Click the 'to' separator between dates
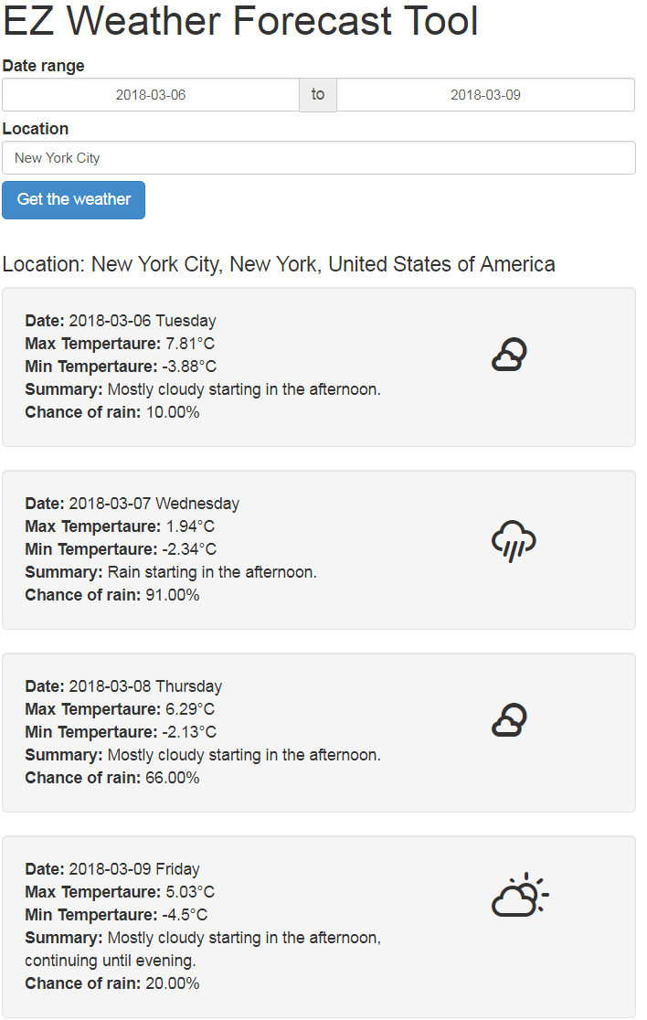The width and height of the screenshot is (647, 1020). coord(318,95)
